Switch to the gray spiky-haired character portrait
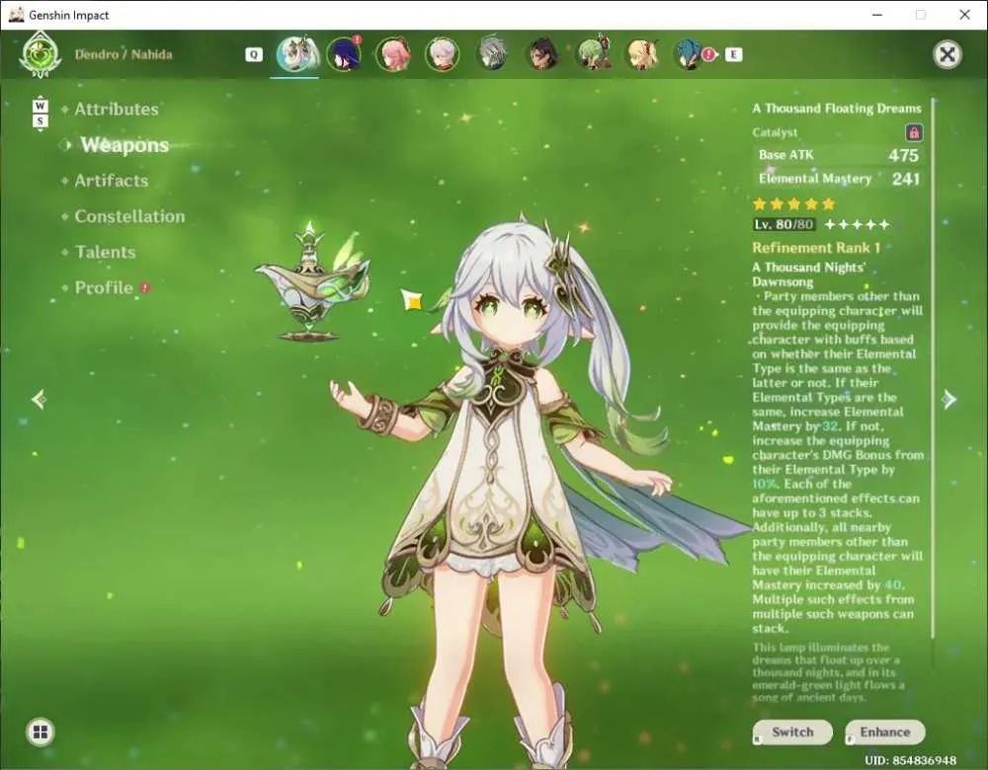The height and width of the screenshot is (770, 988). (492, 54)
